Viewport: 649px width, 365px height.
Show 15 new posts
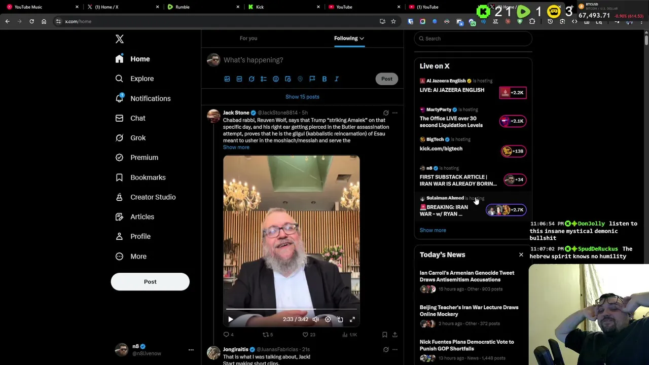point(302,97)
